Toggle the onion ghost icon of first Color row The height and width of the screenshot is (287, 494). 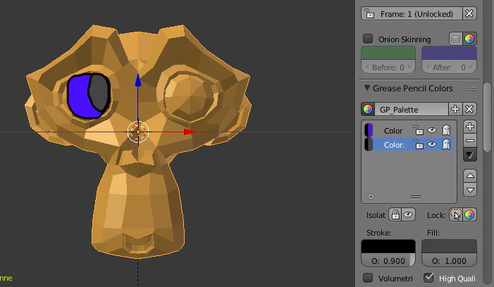click(x=446, y=130)
